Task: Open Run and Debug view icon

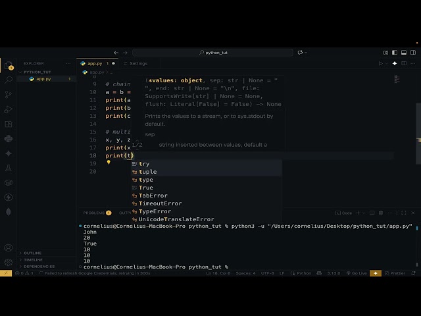Action: tap(9, 109)
